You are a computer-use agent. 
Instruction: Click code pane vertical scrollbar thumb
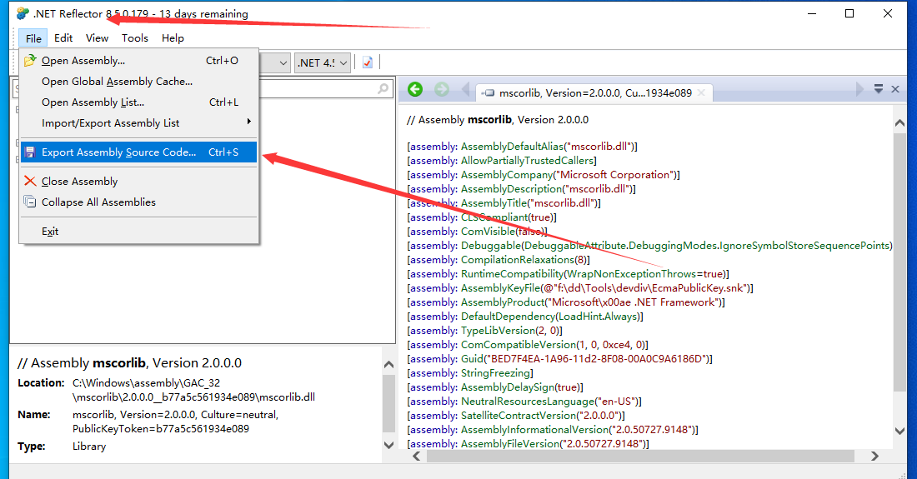tap(899, 262)
